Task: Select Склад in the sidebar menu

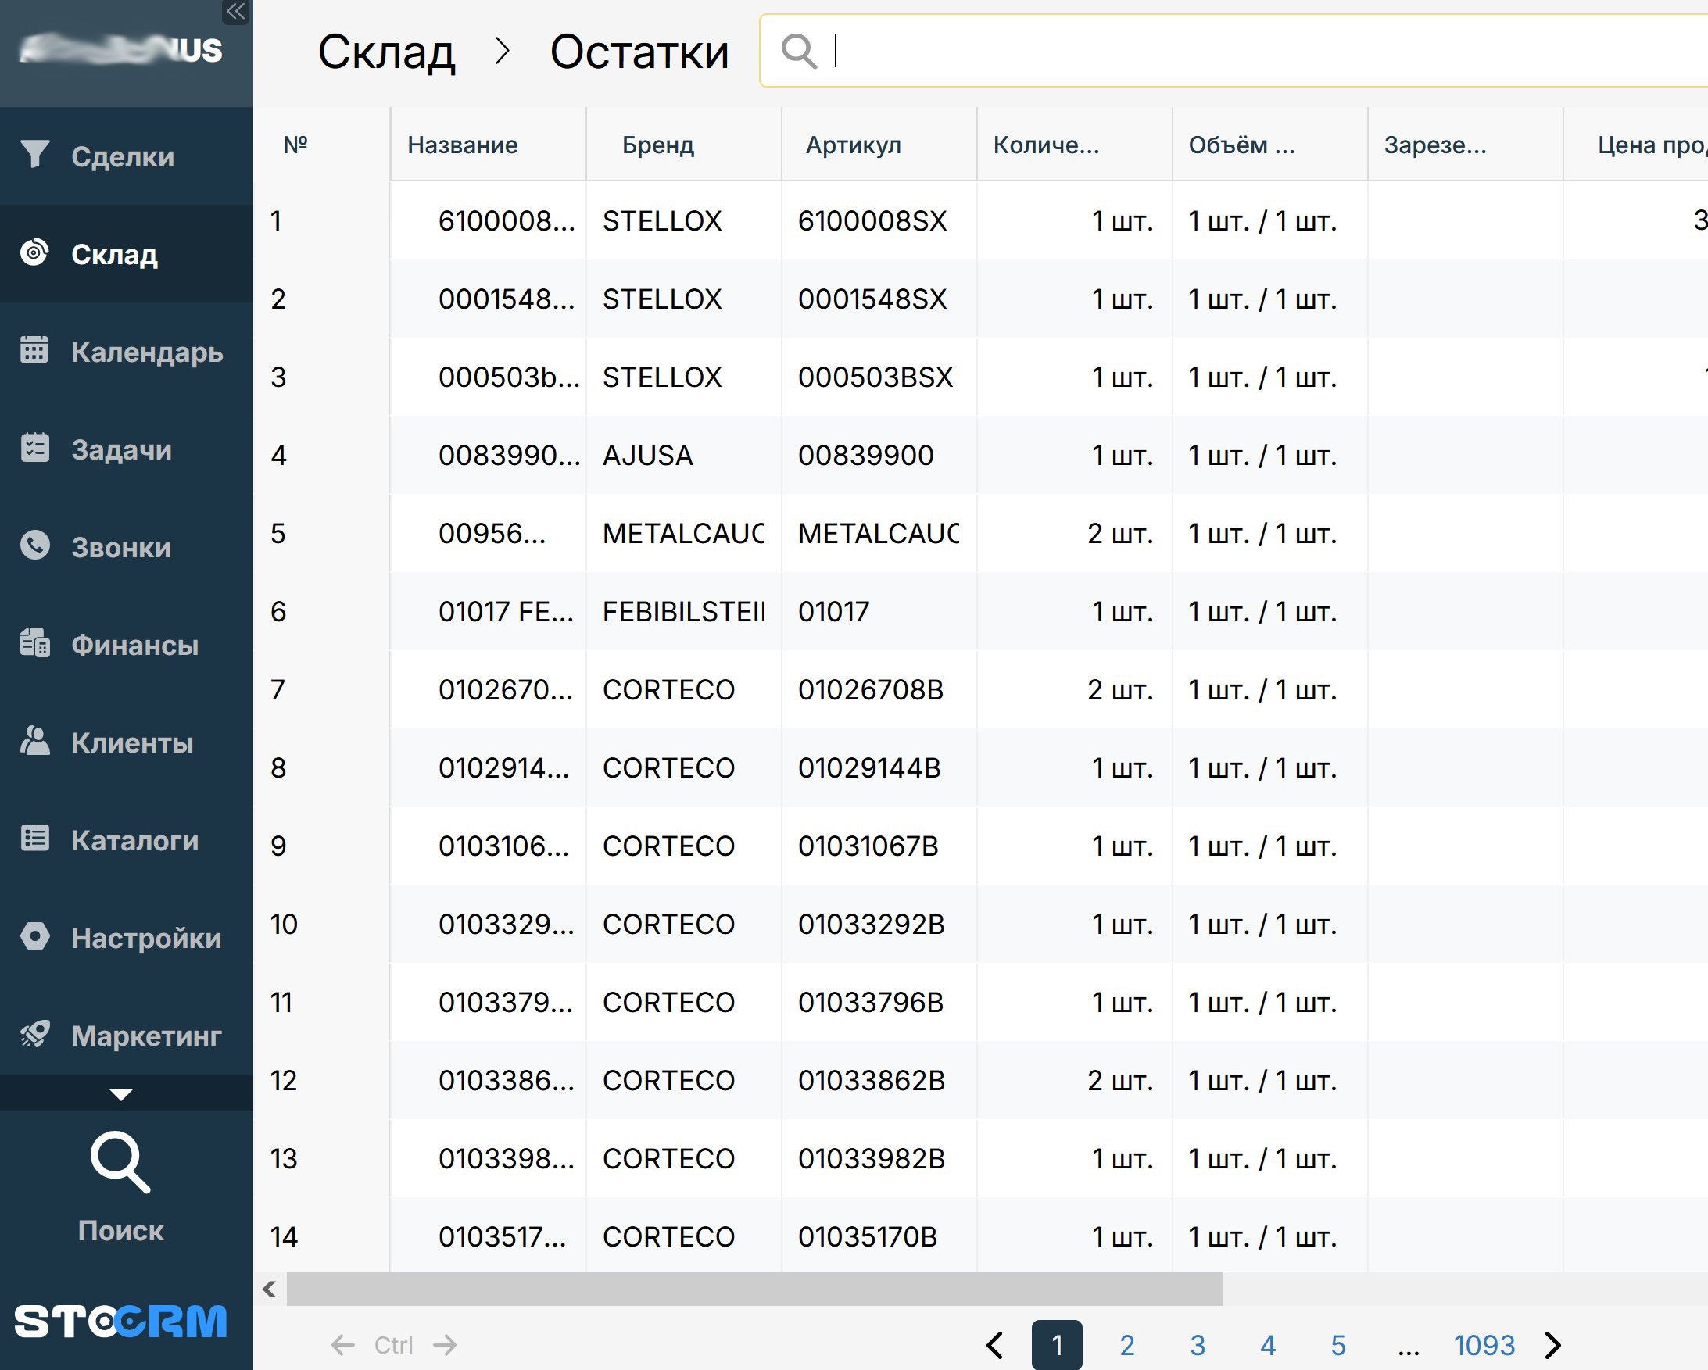Action: [114, 254]
